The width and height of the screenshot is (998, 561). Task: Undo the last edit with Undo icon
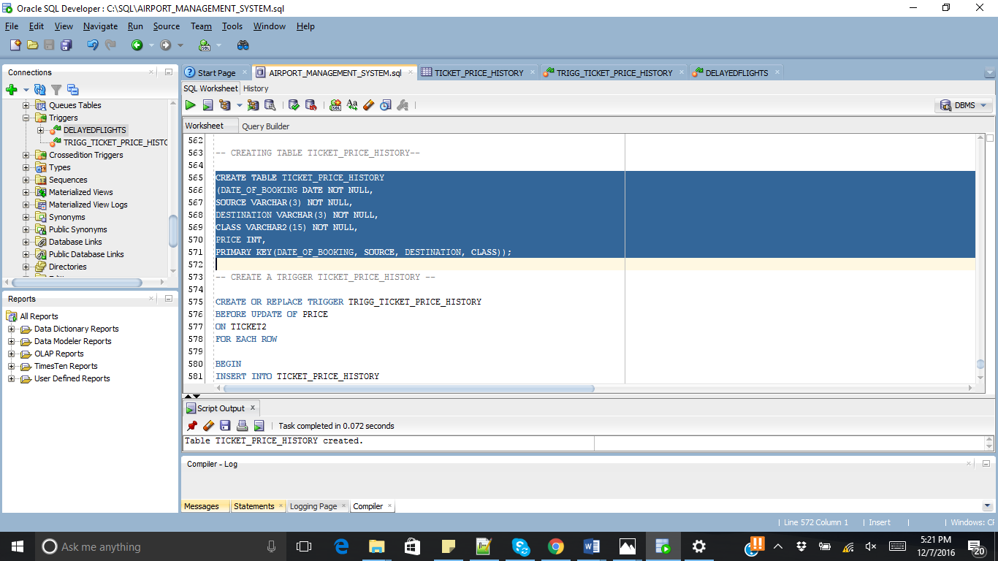[92, 45]
